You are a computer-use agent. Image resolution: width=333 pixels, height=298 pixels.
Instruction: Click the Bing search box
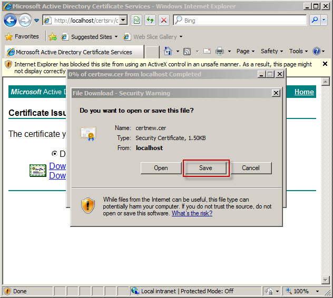[x=240, y=21]
